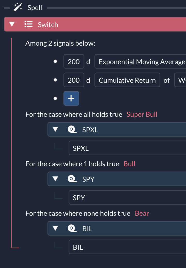Click the Super Bull case label
Image resolution: width=186 pixels, height=268 pixels.
click(x=142, y=114)
